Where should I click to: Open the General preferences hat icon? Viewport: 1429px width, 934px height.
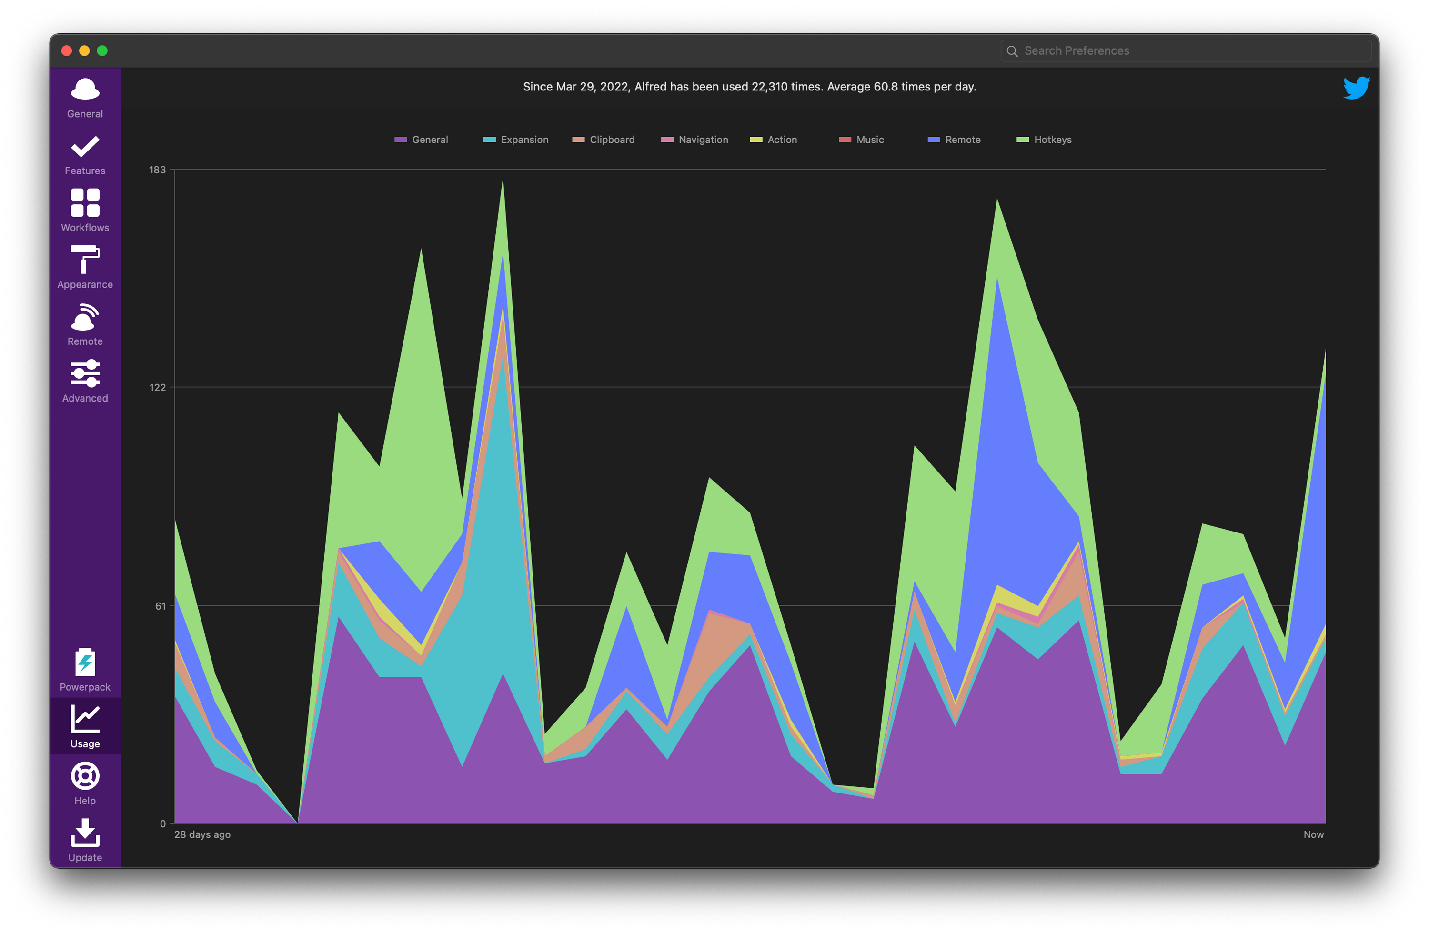click(x=85, y=89)
